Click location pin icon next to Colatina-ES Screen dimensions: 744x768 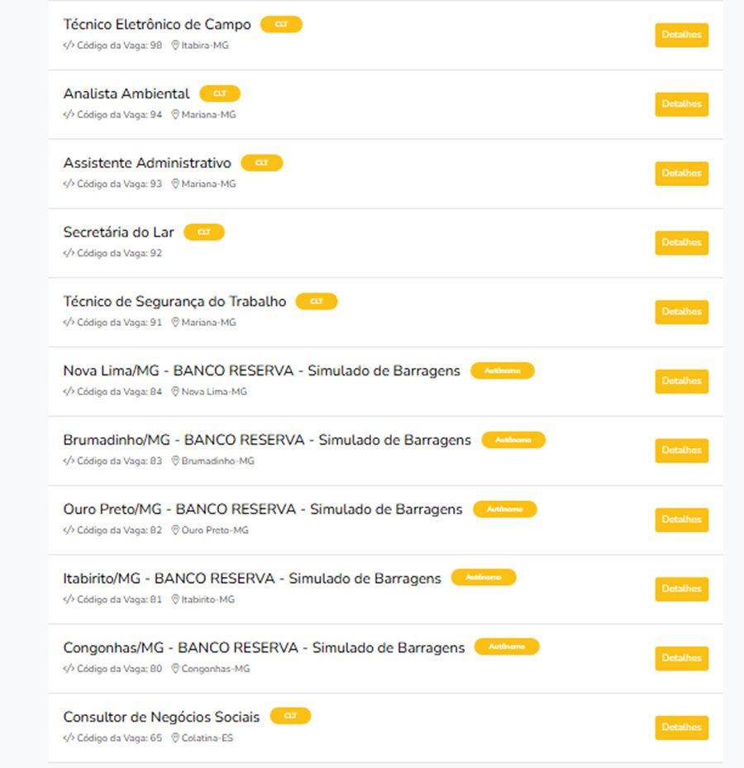point(175,738)
